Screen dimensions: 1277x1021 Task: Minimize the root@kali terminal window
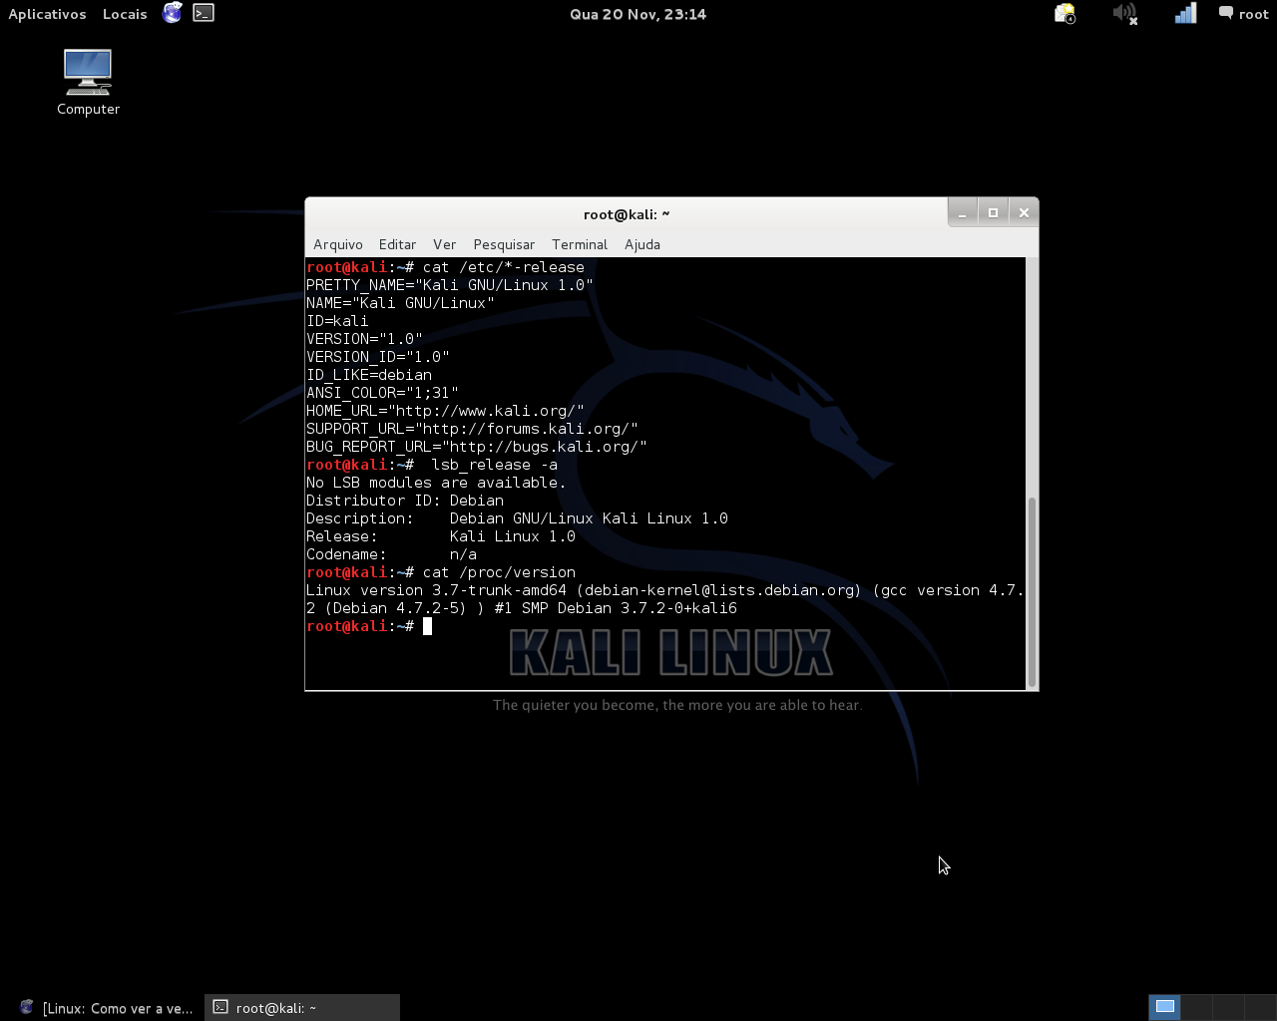[963, 212]
